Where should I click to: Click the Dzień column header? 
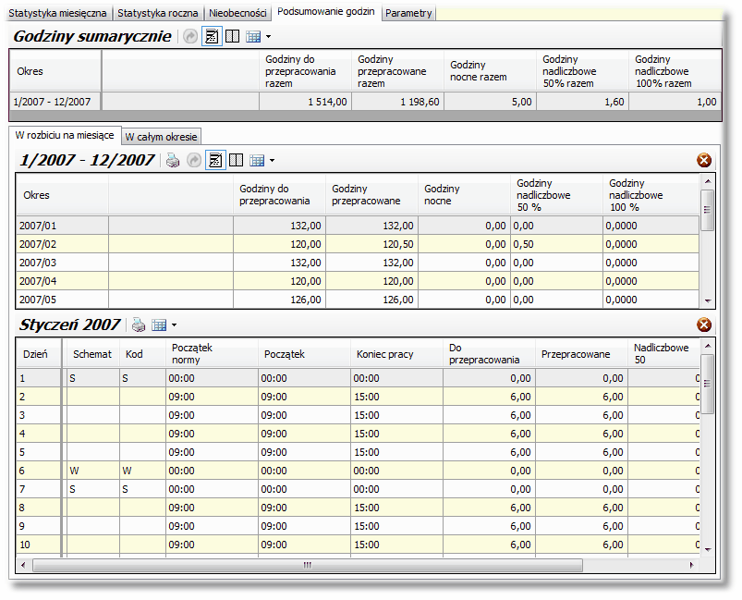click(39, 354)
